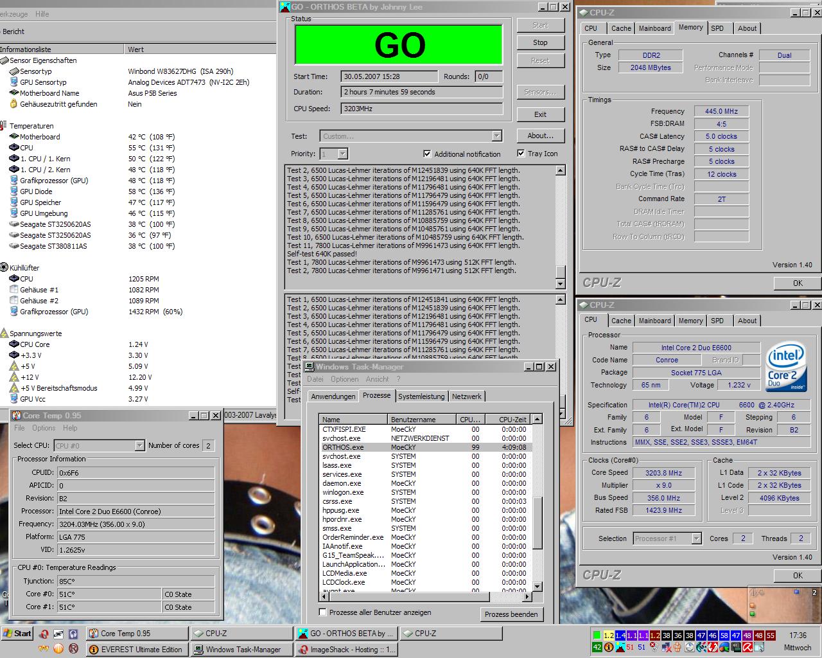Click the Gehäusezutritt gefunden warning icon

tap(14, 104)
